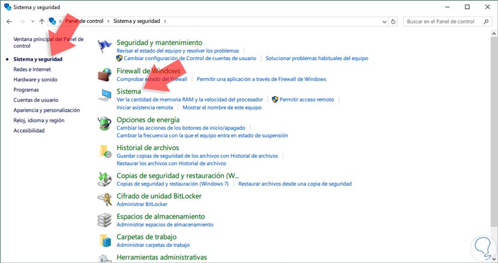Open the Historial de archivos heading
The height and width of the screenshot is (263, 498).
click(x=148, y=148)
